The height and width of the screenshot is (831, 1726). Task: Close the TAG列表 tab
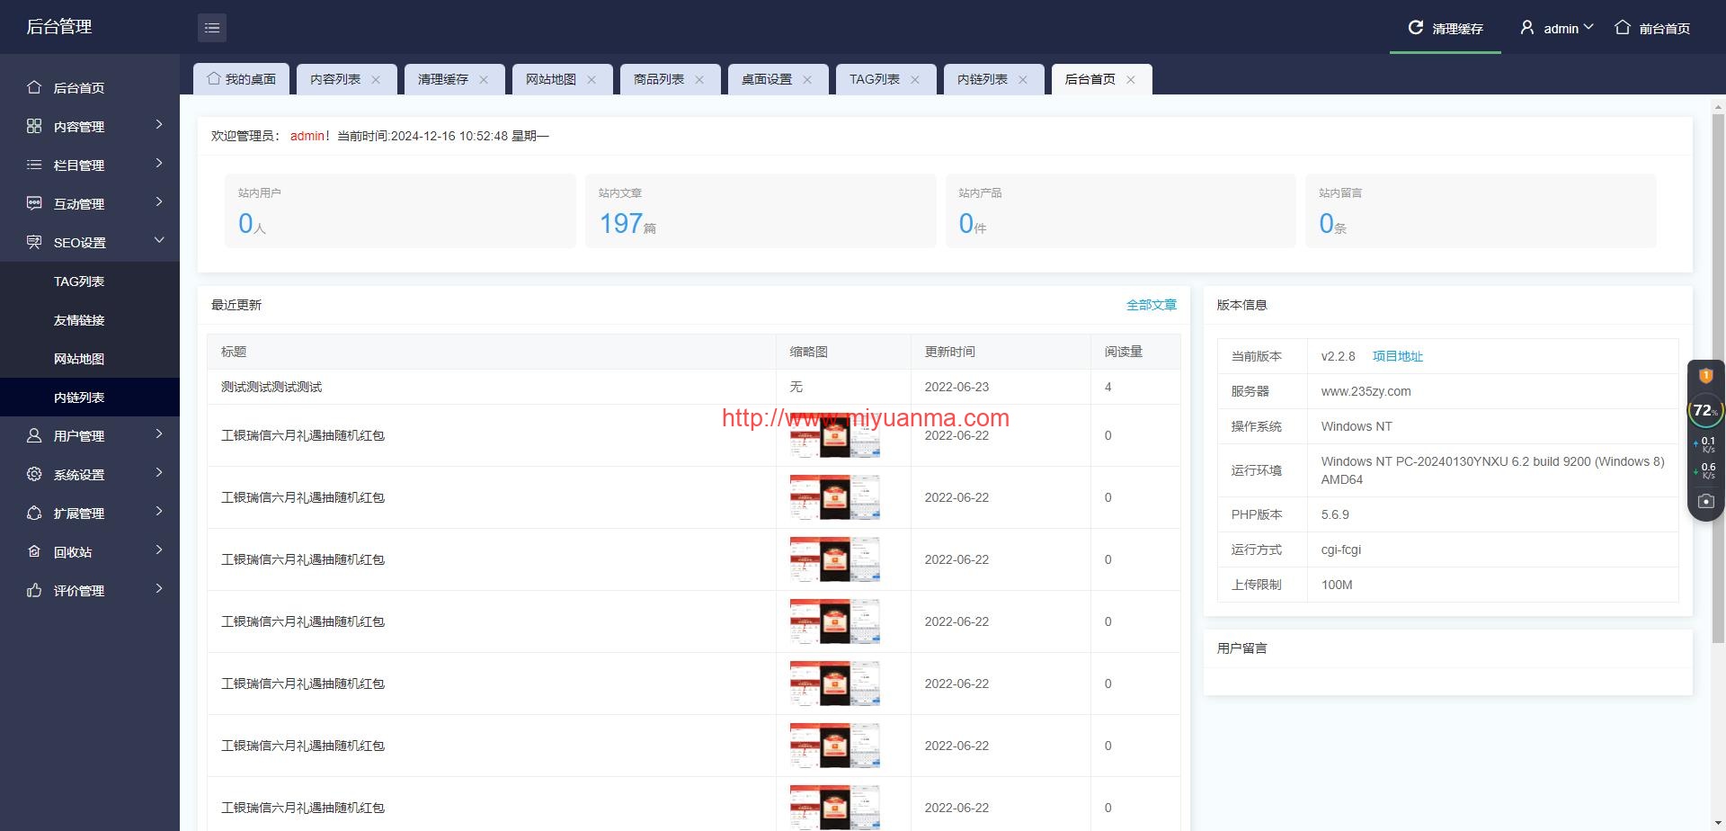click(x=915, y=80)
